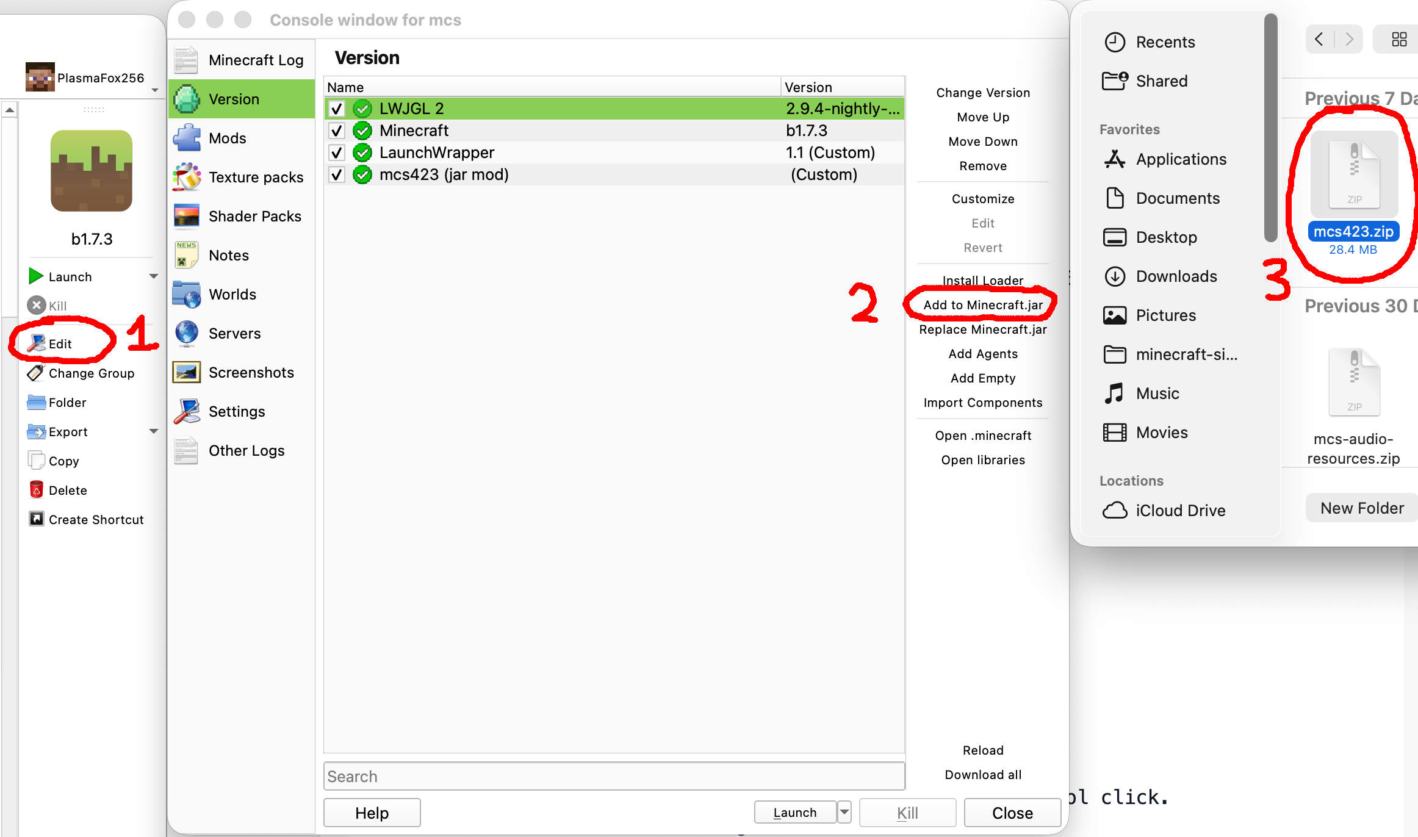The width and height of the screenshot is (1418, 837).
Task: Open the dropdown arrow beside bottom Launch button
Action: click(x=844, y=812)
